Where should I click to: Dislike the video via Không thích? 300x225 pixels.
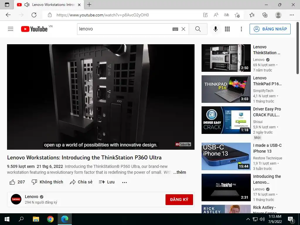pos(47,182)
